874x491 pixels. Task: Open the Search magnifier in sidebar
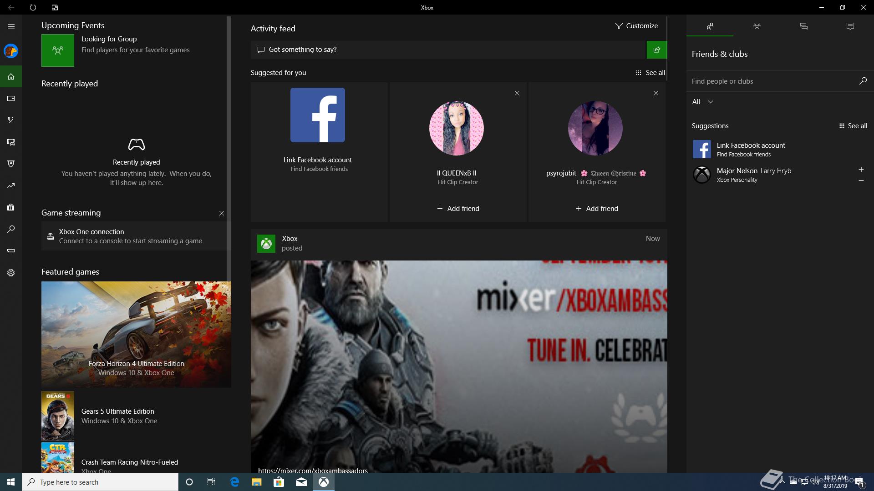pyautogui.click(x=11, y=229)
